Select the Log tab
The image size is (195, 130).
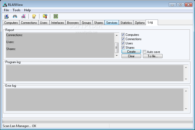pos(152,22)
